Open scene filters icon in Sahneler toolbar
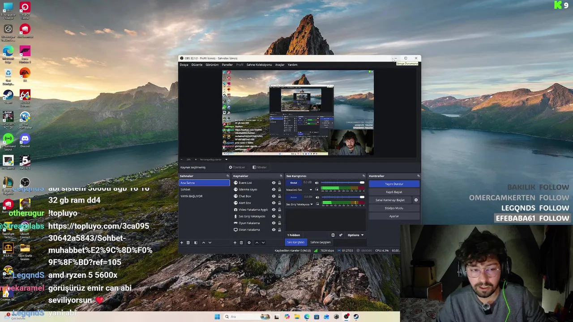Image resolution: width=573 pixels, height=322 pixels. 195,242
